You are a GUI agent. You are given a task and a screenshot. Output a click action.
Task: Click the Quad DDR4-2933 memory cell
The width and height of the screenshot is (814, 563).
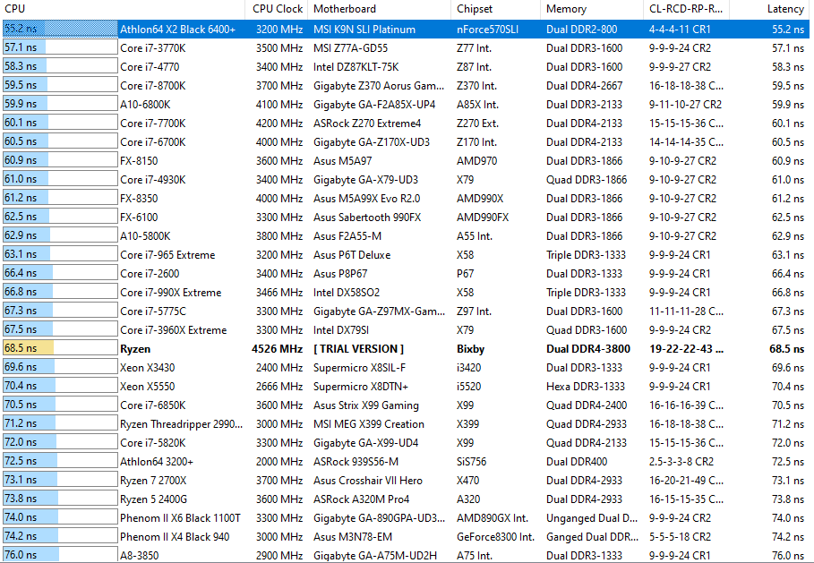pyautogui.click(x=587, y=424)
